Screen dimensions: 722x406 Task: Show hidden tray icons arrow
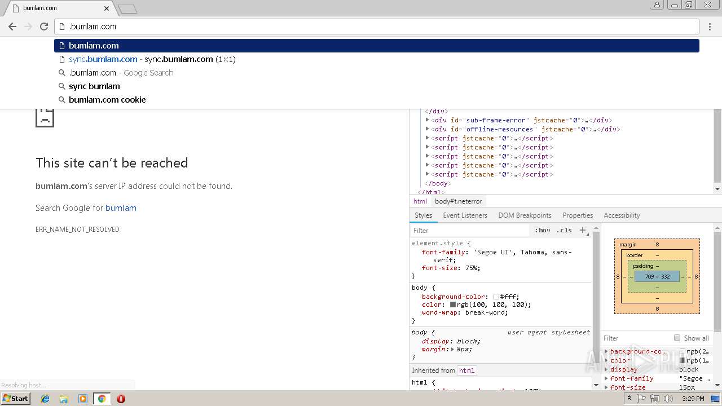click(629, 398)
